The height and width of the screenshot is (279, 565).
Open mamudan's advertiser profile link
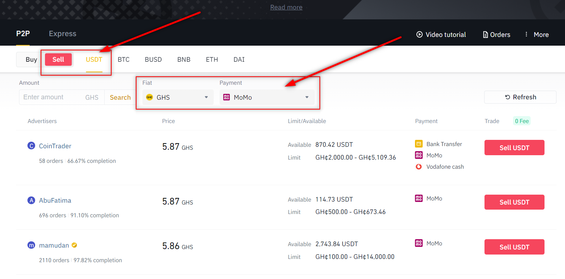[54, 245]
